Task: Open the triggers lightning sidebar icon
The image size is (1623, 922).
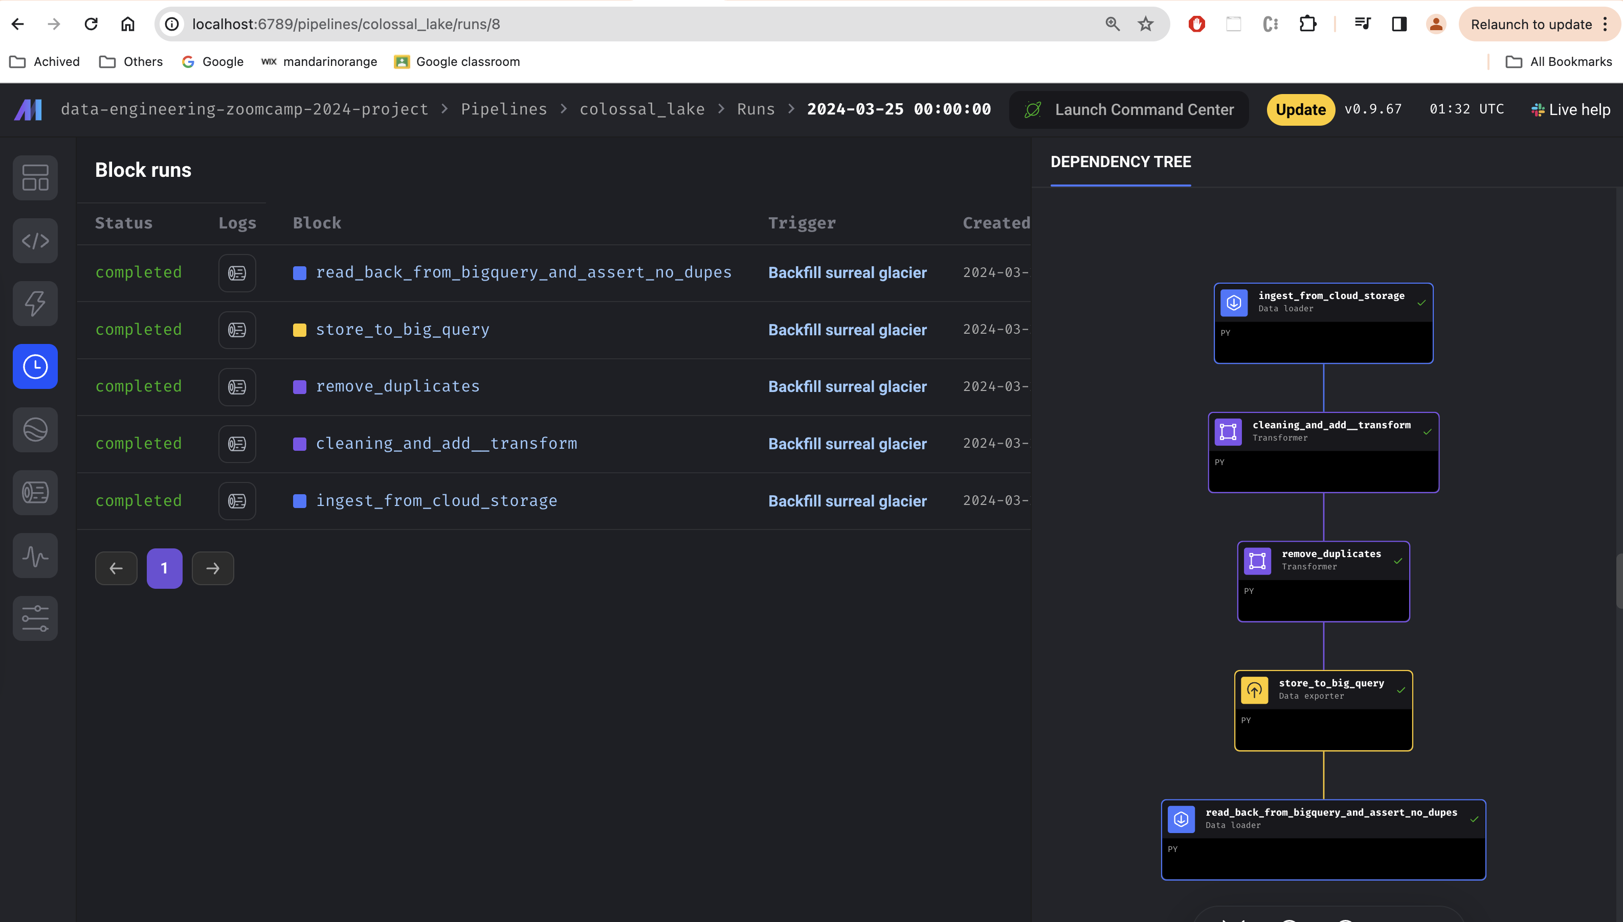Action: (35, 303)
